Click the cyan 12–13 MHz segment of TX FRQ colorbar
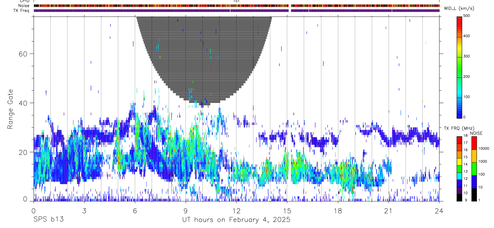 pyautogui.click(x=459, y=175)
